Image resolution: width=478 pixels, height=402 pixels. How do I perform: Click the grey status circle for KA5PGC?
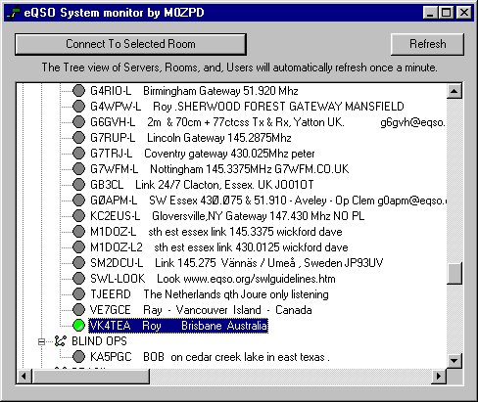click(x=78, y=356)
